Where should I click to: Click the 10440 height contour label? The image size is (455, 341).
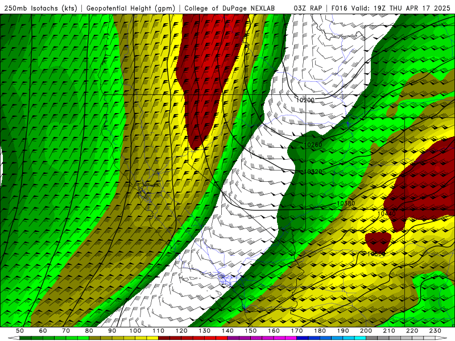pyautogui.click(x=387, y=214)
